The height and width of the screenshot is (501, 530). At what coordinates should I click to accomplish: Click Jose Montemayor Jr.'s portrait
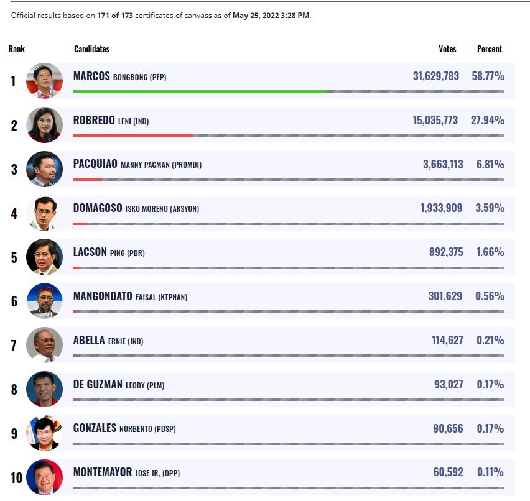(44, 477)
